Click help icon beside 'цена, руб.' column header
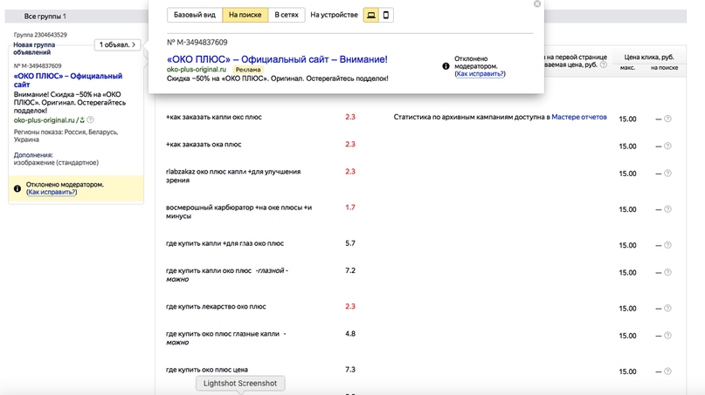The image size is (705, 395). [604, 65]
